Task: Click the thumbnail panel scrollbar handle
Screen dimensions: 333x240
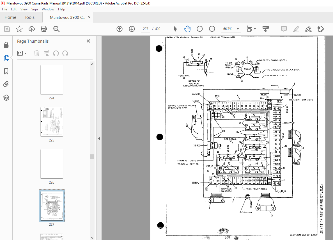Action: click(92, 157)
